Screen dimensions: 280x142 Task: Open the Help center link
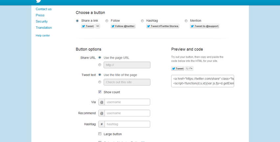point(43,36)
